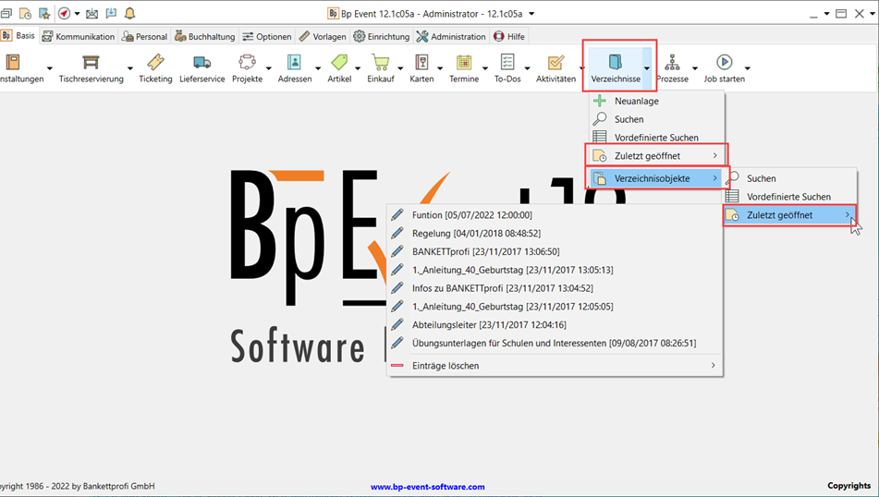Image resolution: width=879 pixels, height=497 pixels.
Task: Open the Einkauf shopping cart icon
Action: [x=380, y=62]
